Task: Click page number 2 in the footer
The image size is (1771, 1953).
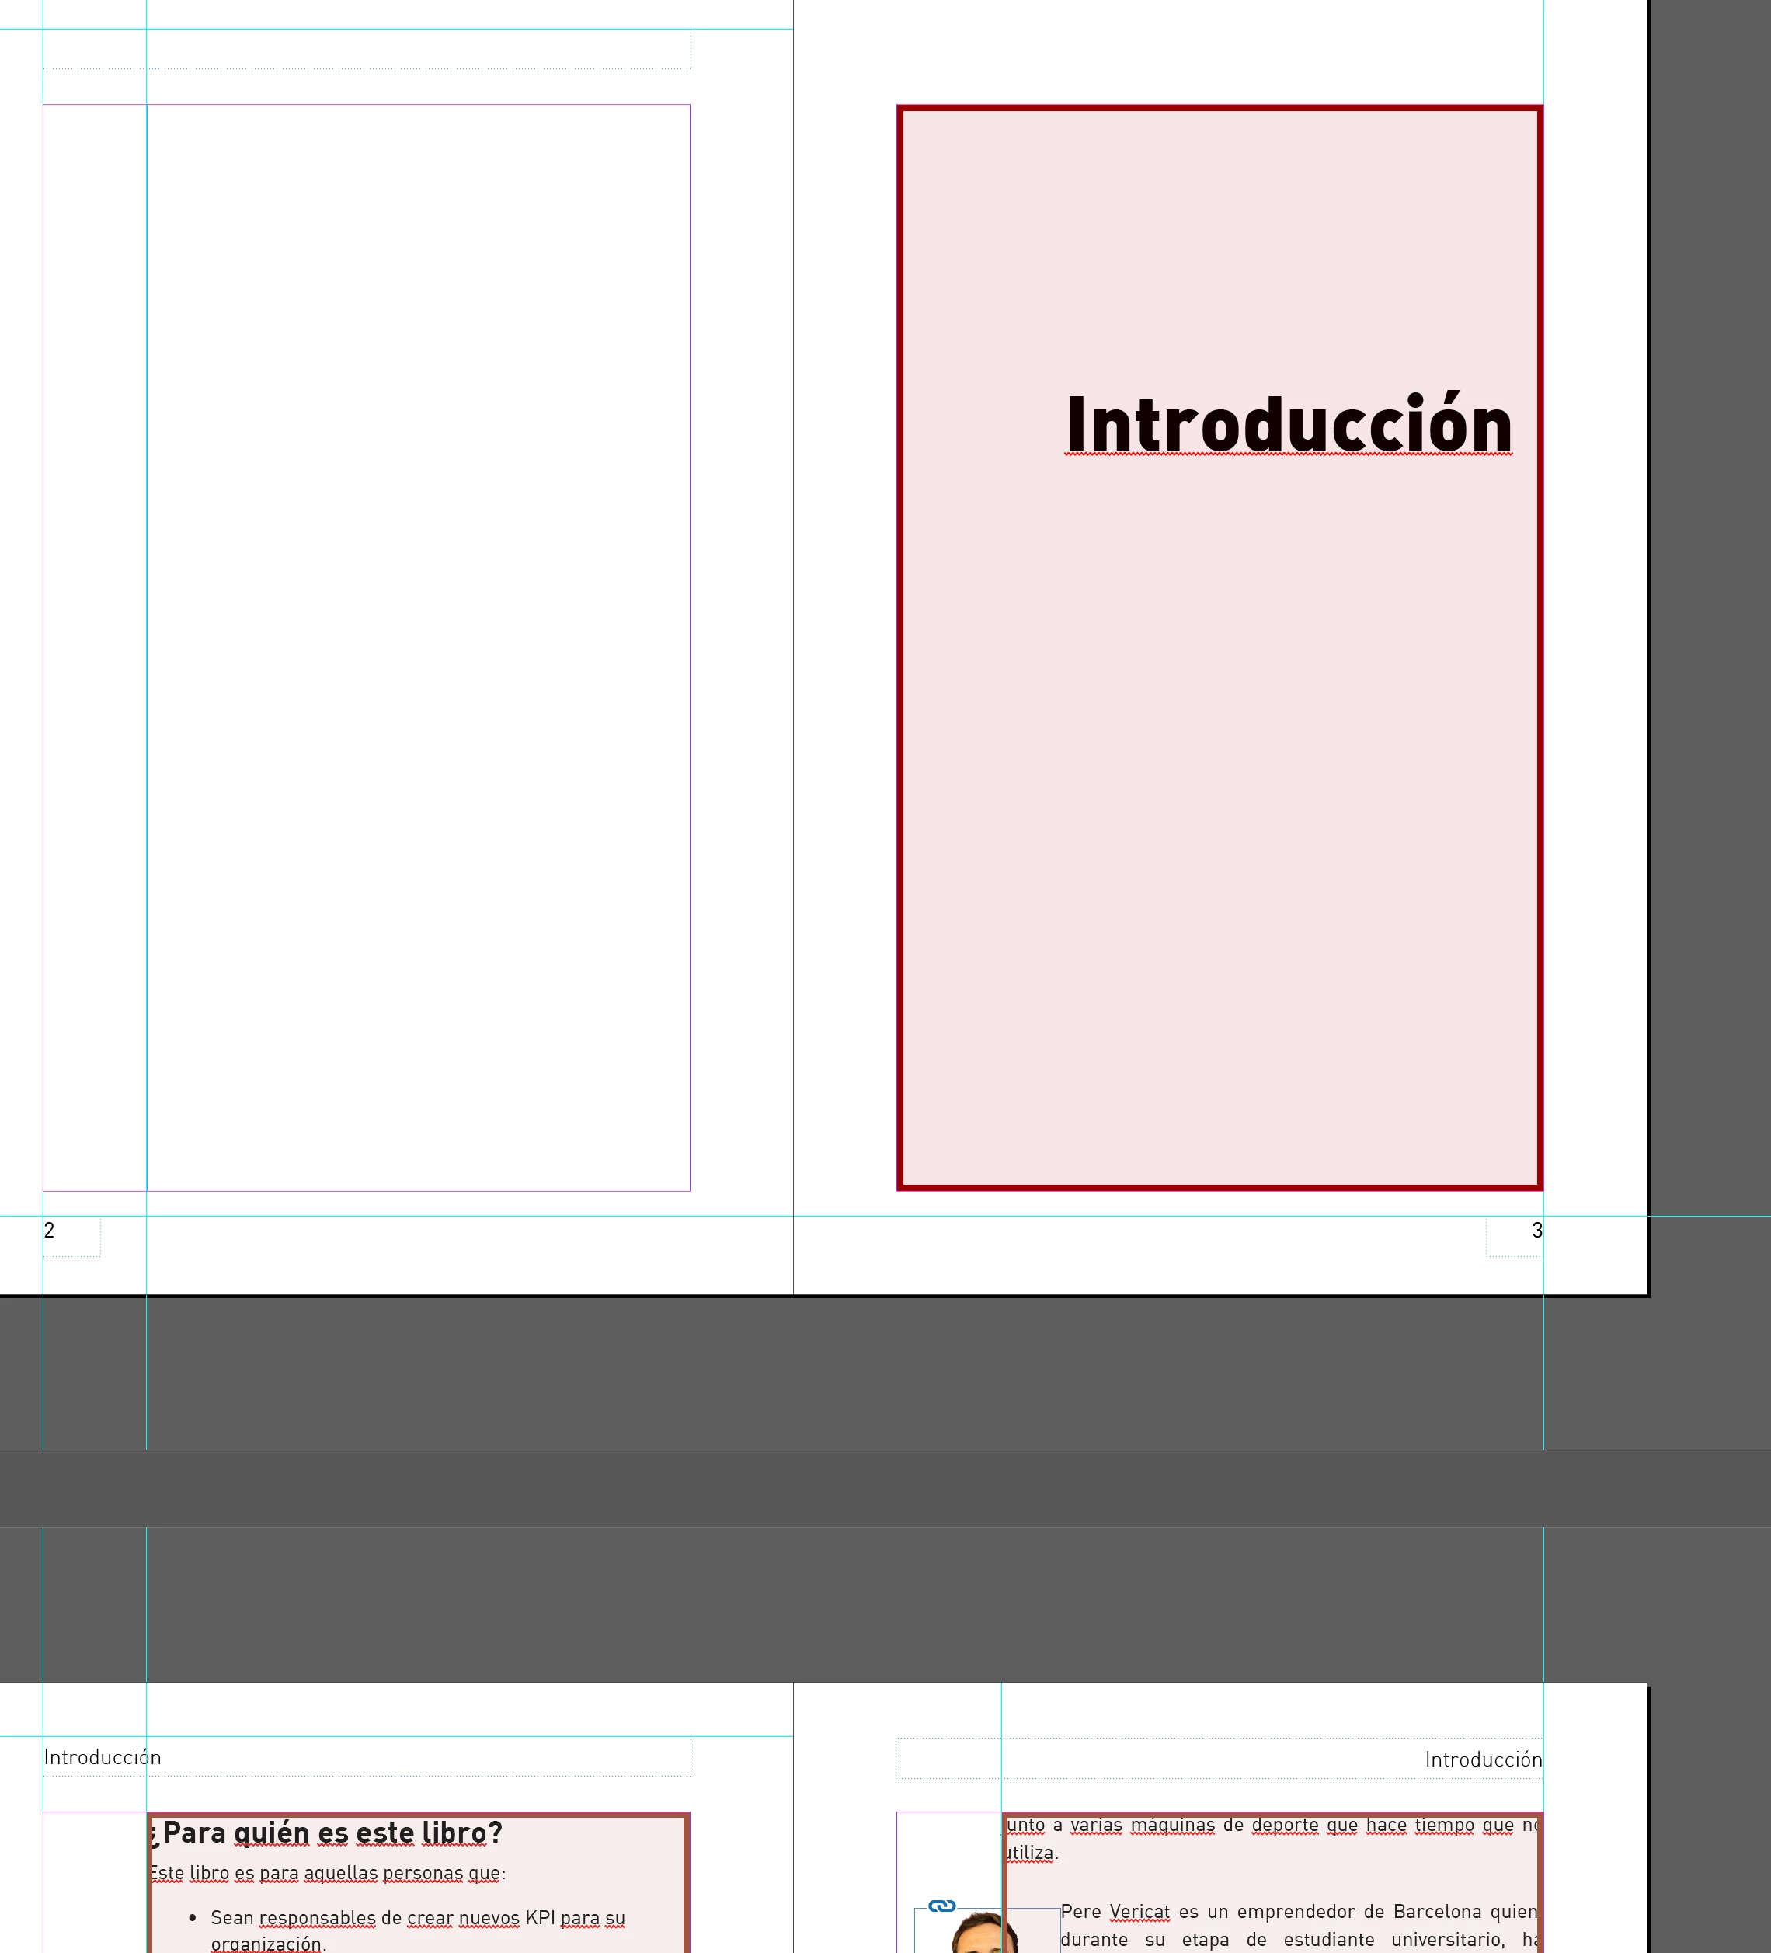Action: [50, 1231]
